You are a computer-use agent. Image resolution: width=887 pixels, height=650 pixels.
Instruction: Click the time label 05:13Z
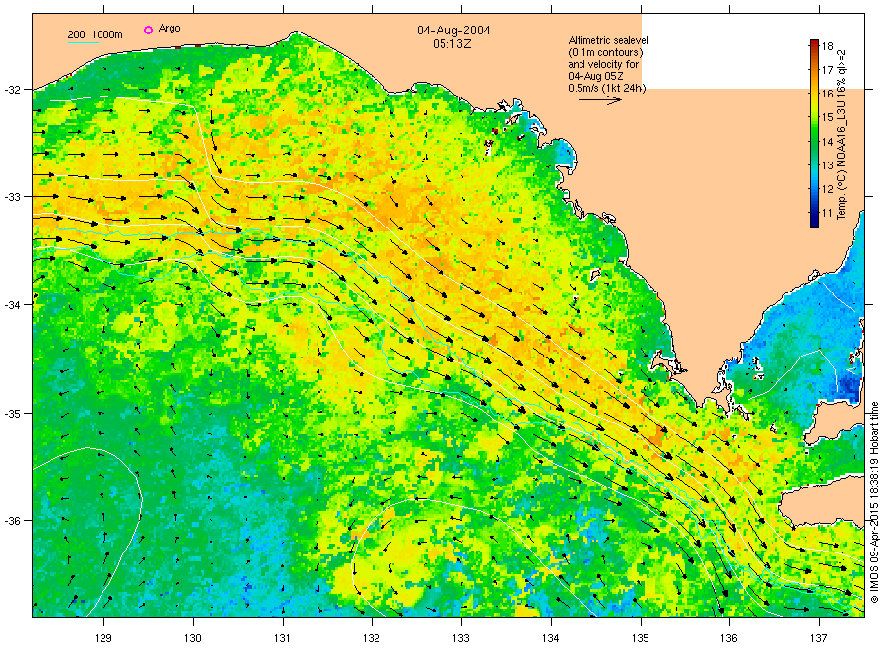click(452, 44)
